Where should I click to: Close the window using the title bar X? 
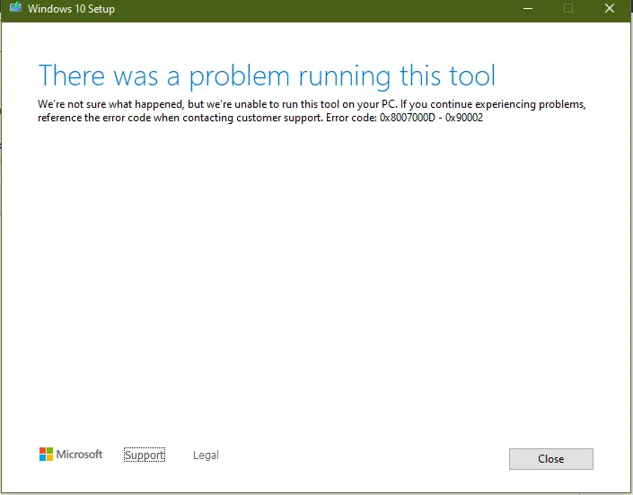coord(610,8)
